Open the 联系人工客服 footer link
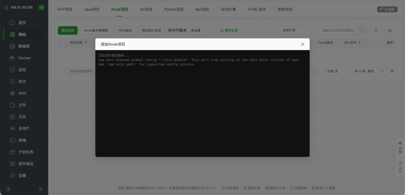The image size is (405, 195). pos(323,188)
